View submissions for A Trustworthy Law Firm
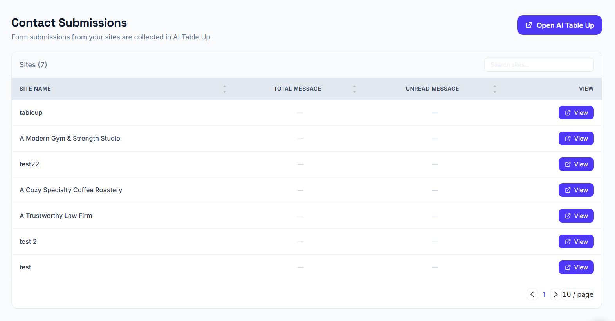This screenshot has width=615, height=321. coord(576,216)
